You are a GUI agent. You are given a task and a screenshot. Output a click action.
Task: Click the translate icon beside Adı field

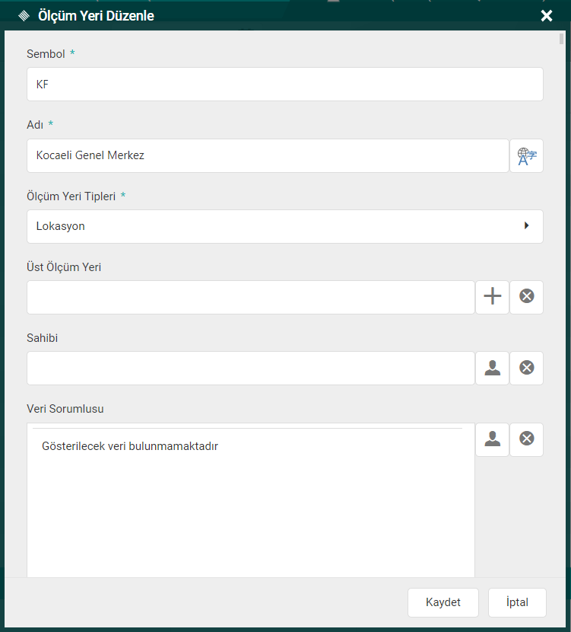(x=526, y=156)
